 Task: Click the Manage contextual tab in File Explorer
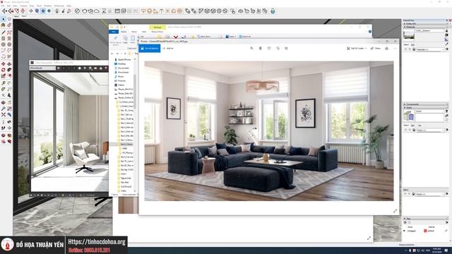(157, 27)
